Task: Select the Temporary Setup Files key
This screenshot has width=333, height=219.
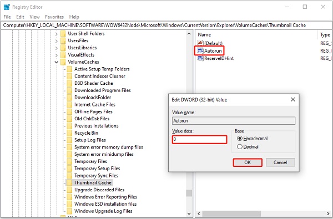Action: pos(97,169)
